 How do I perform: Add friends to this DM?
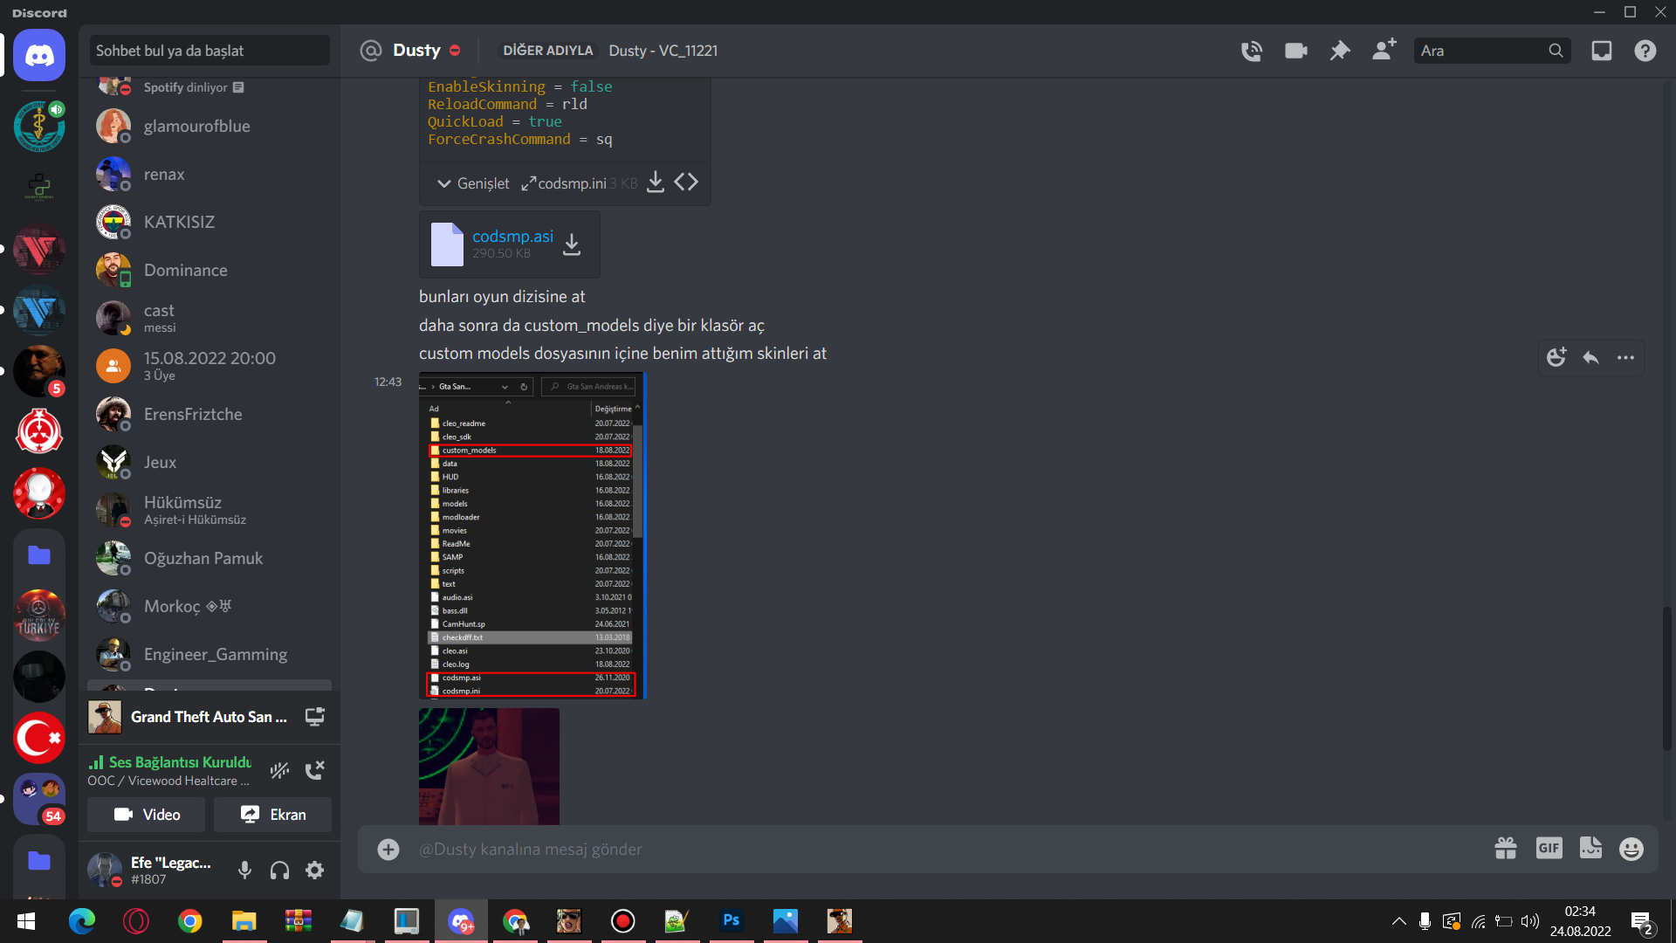(1384, 50)
